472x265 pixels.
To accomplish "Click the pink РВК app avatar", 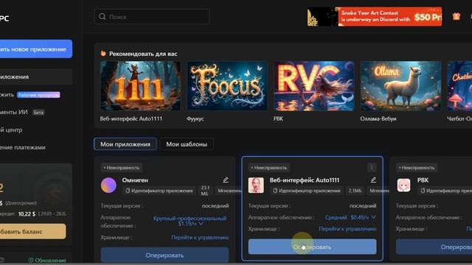I will click(x=403, y=185).
